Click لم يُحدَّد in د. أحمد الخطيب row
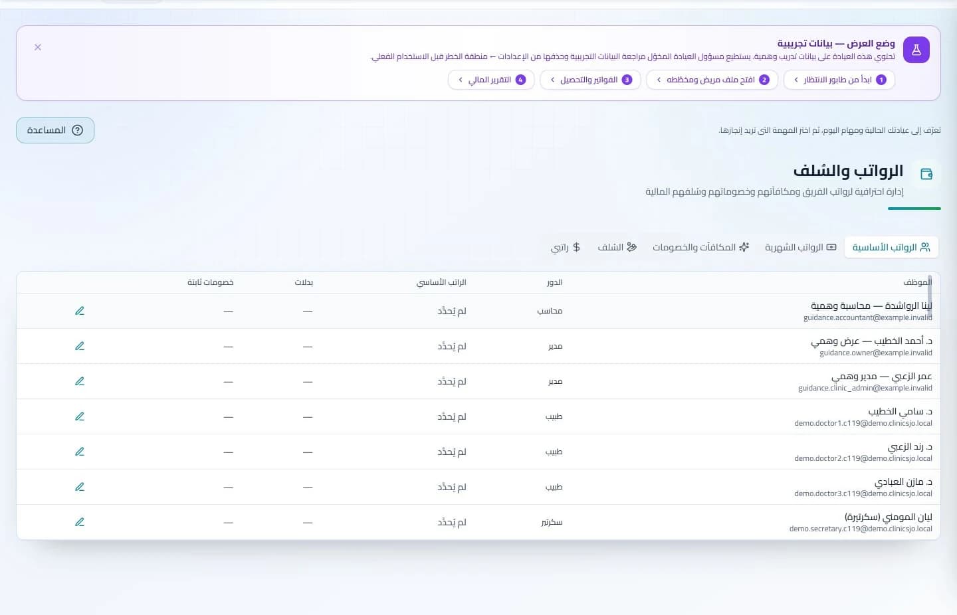 coord(452,346)
